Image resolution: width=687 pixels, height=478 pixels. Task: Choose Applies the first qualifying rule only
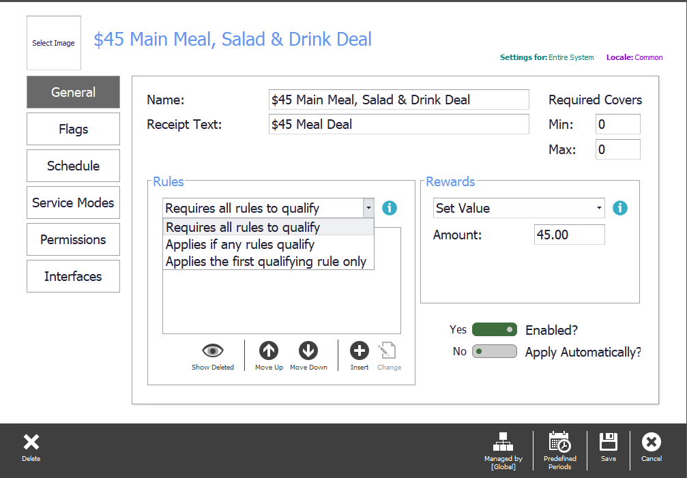pyautogui.click(x=268, y=261)
